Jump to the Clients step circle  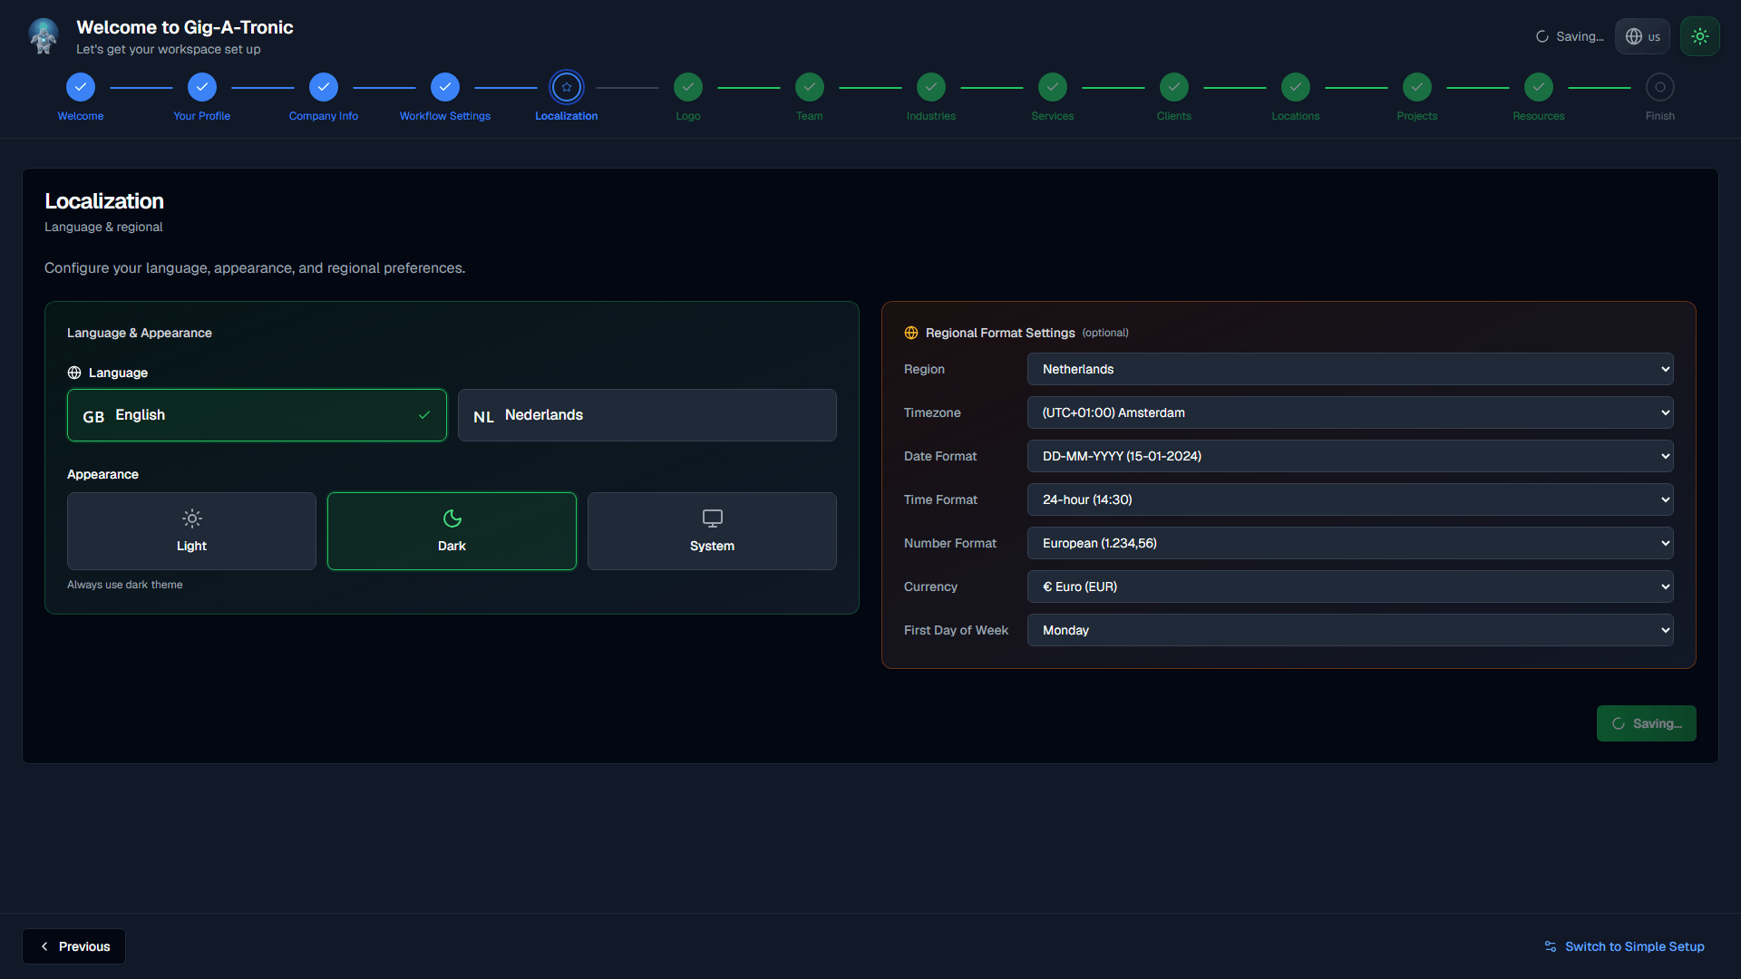[x=1174, y=87]
